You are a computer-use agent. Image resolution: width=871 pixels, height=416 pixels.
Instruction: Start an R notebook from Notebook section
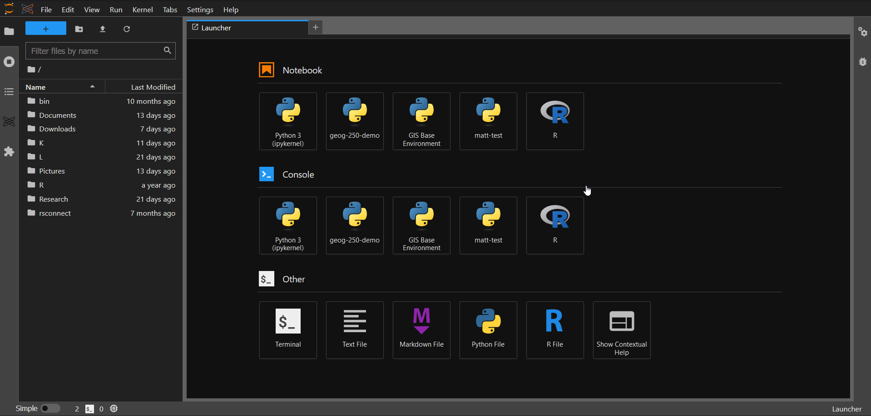(555, 121)
